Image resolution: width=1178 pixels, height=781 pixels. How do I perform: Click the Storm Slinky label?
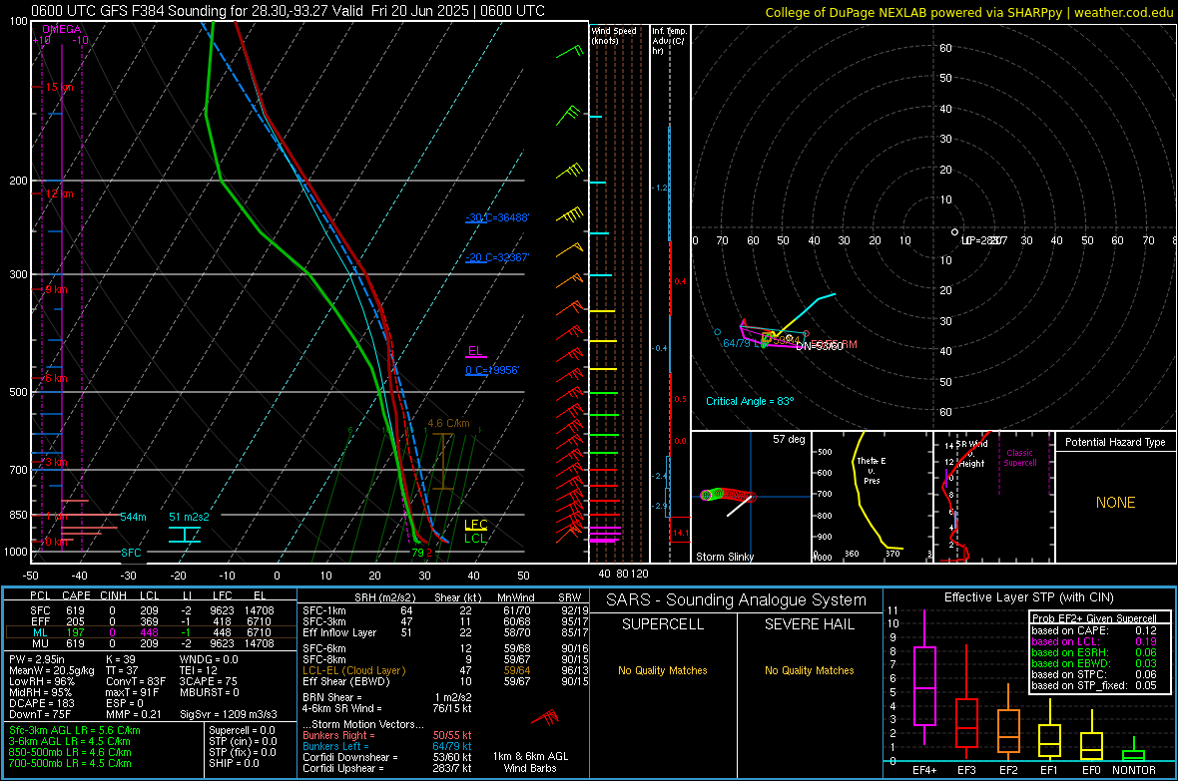click(724, 557)
